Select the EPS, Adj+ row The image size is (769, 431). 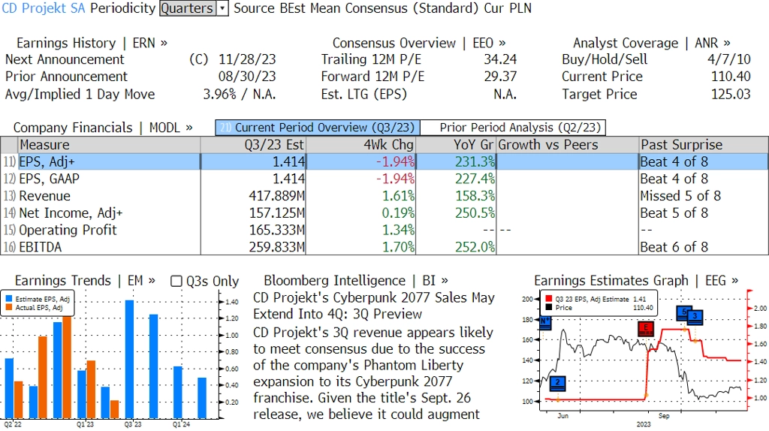coord(384,161)
